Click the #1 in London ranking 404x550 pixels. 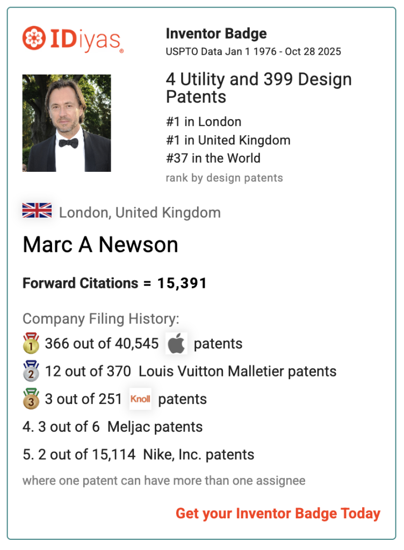click(x=204, y=122)
